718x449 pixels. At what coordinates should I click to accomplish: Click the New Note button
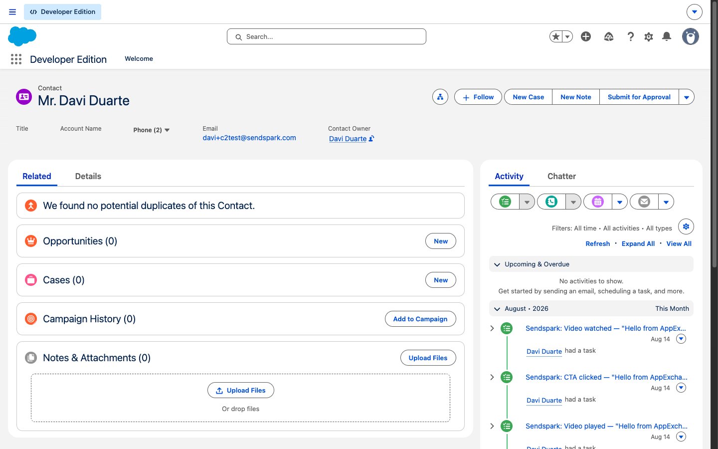[576, 97]
